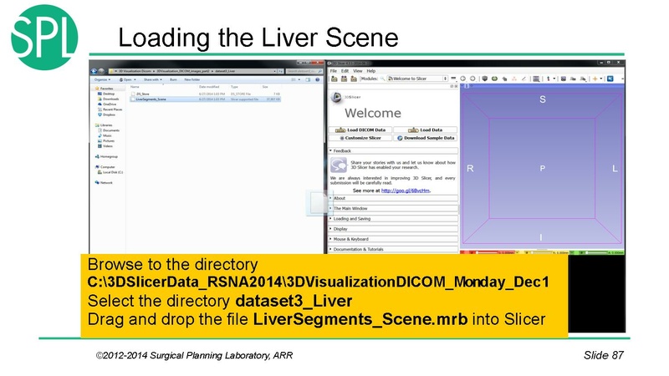Sort by the Name column header in Explorer
This screenshot has width=669, height=376.
tap(135, 87)
